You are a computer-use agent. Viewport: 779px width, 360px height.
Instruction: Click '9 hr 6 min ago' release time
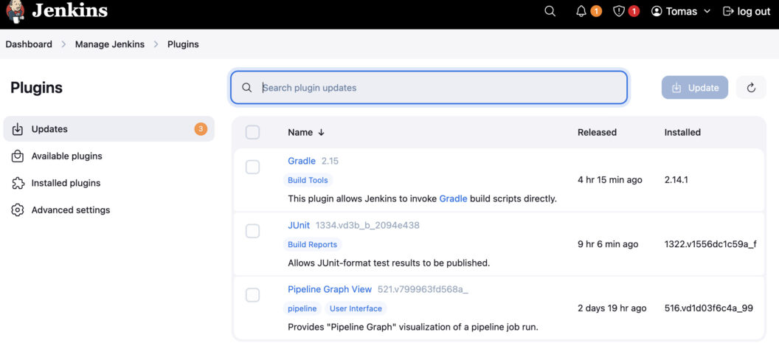click(608, 244)
